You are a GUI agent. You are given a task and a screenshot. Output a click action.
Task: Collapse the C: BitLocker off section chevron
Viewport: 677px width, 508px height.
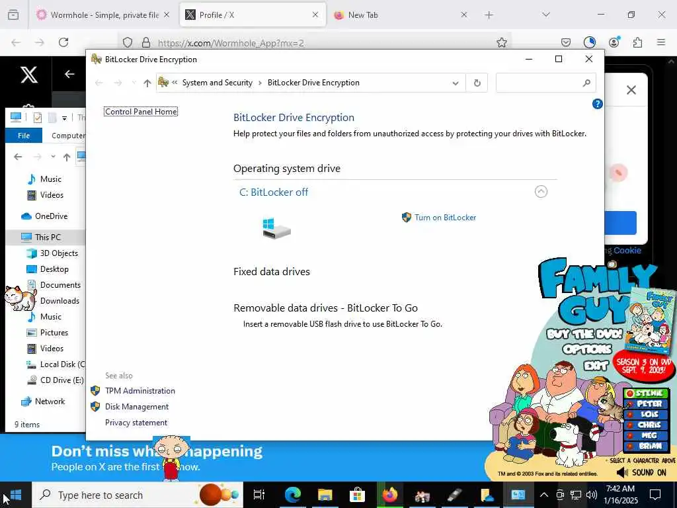[541, 191]
